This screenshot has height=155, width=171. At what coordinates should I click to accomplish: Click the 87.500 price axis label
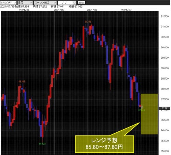click(x=165, y=99)
